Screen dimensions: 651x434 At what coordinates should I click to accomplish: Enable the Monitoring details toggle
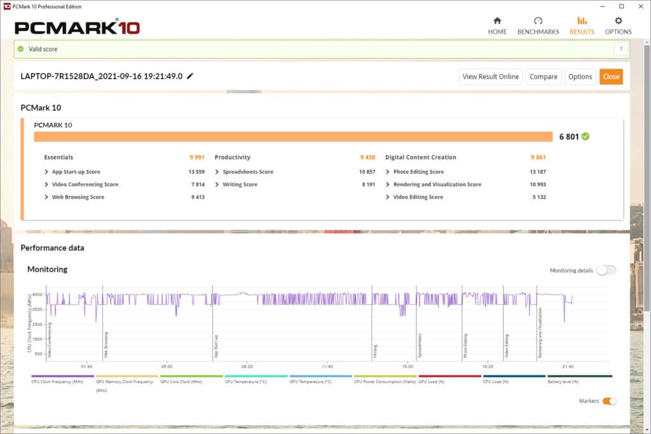(x=605, y=270)
